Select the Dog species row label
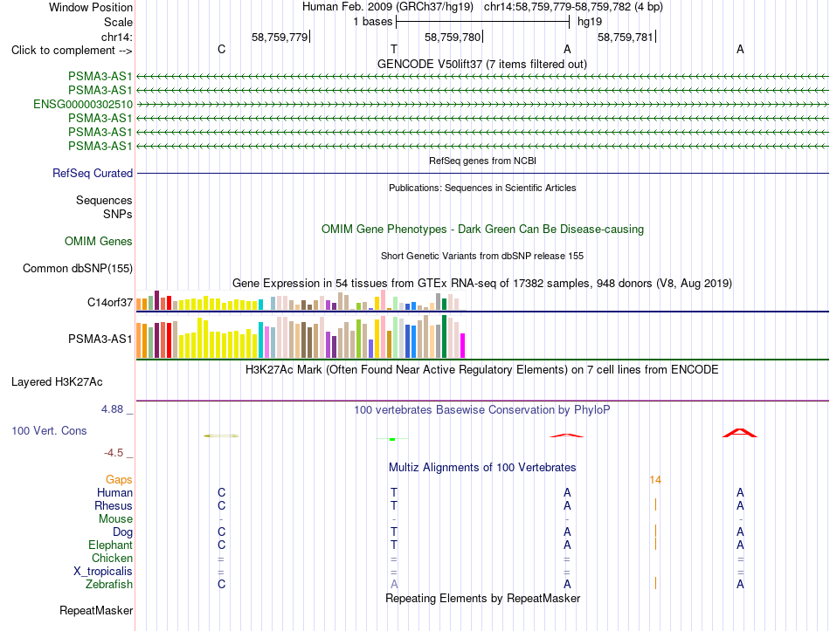 coord(122,532)
